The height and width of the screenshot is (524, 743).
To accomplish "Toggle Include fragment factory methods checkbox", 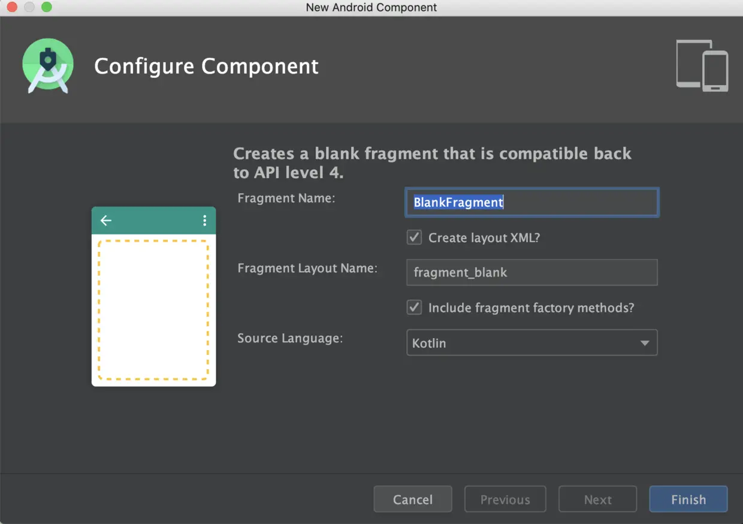I will coord(414,308).
